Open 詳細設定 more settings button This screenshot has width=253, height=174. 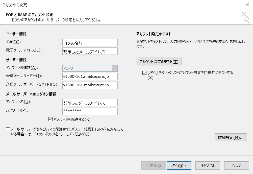[x=231, y=137]
